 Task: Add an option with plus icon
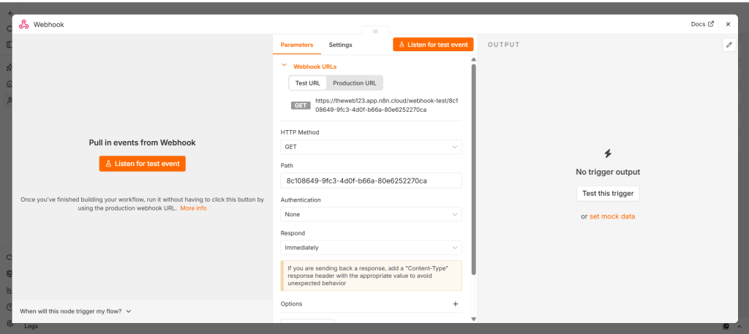pos(455,304)
